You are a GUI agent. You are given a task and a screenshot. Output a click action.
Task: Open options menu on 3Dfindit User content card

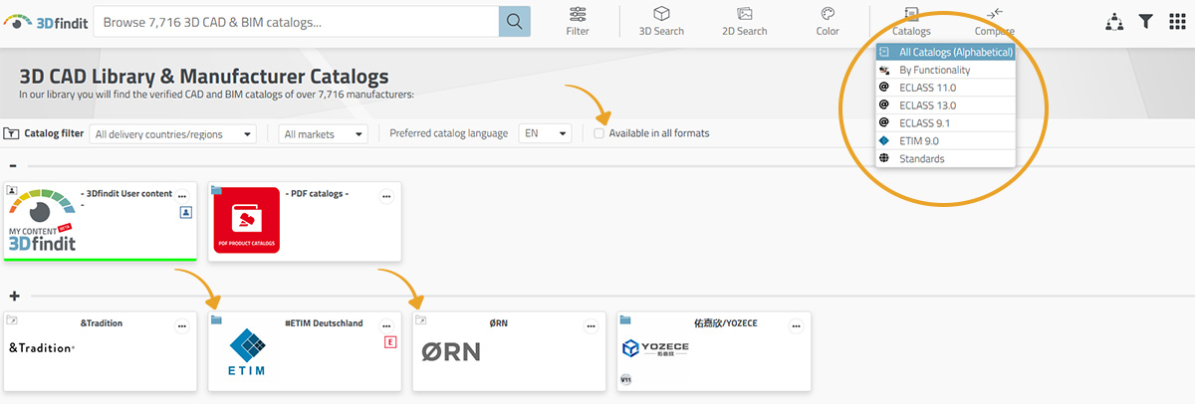tap(182, 196)
